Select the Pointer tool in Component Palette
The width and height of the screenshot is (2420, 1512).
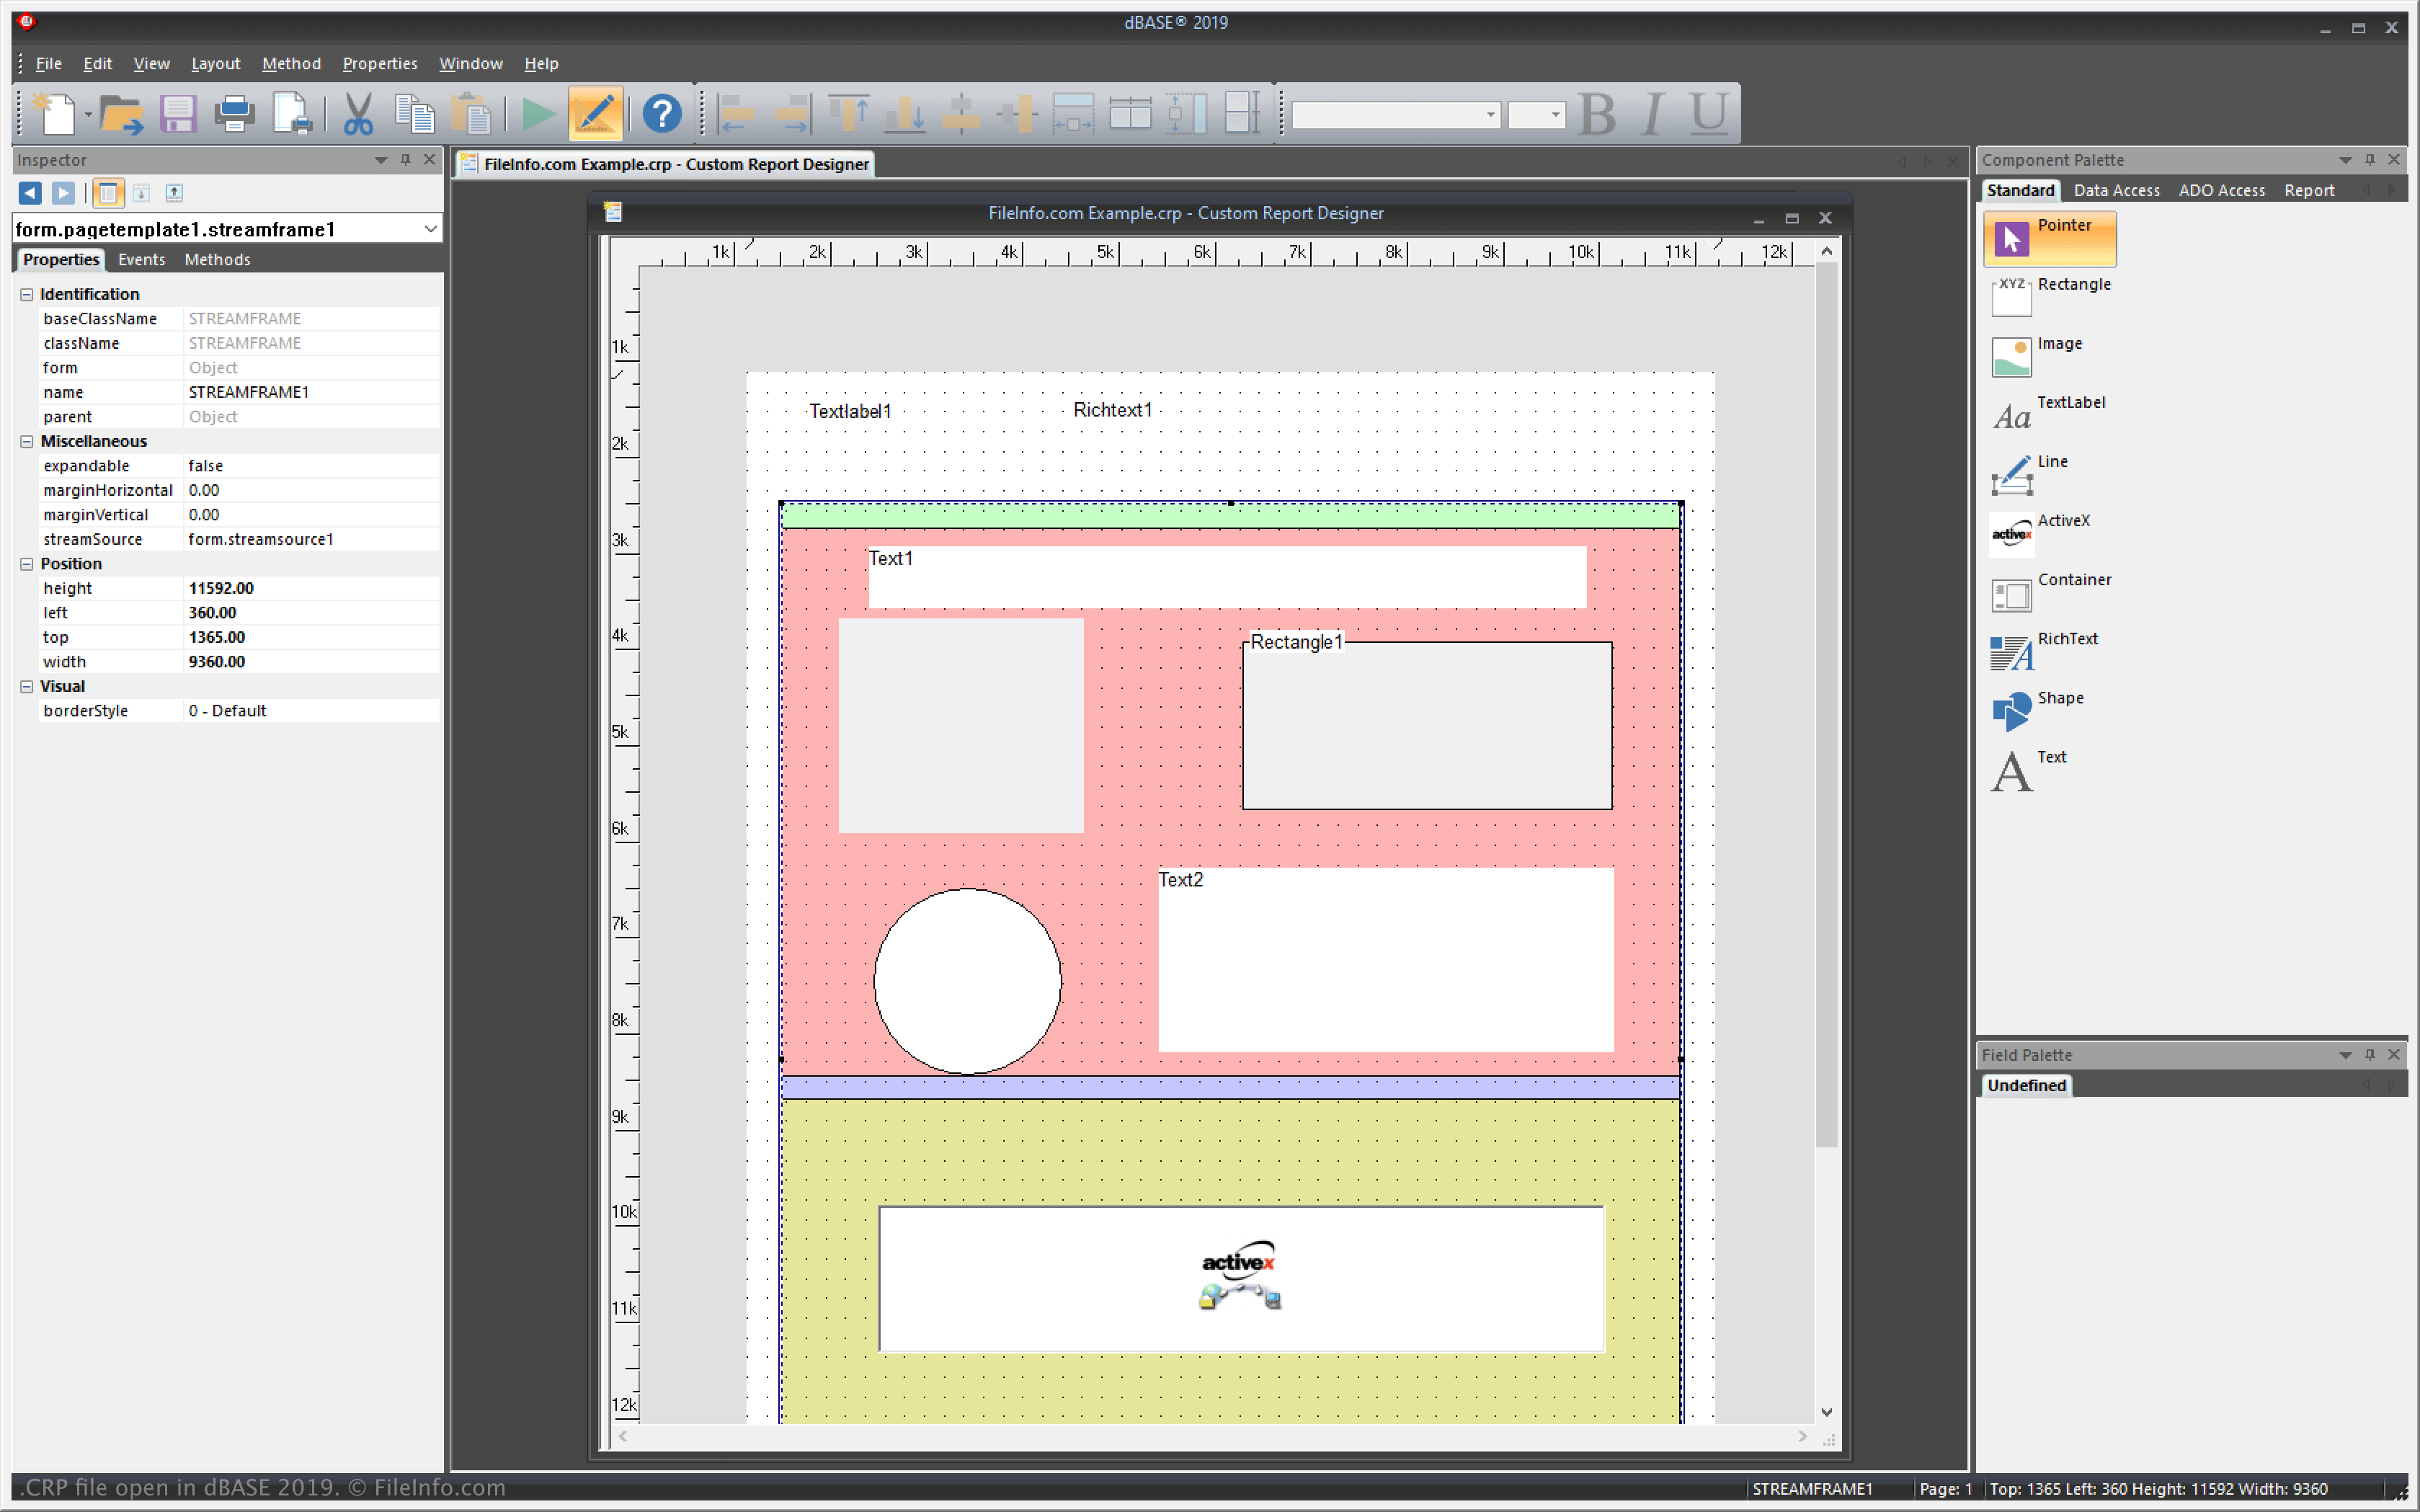(2049, 238)
